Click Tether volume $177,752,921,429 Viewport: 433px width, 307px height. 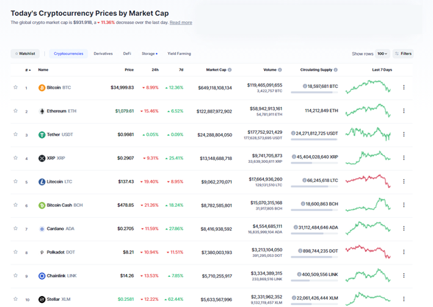[x=265, y=132]
